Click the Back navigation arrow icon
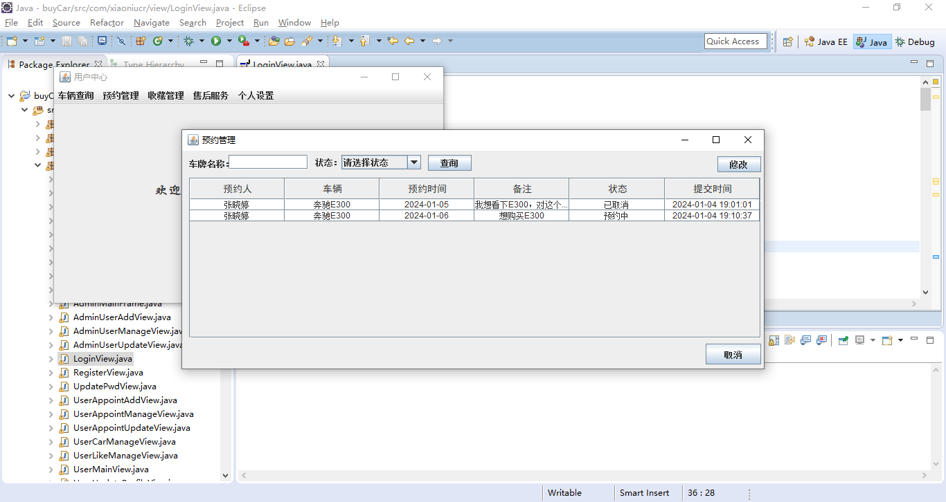Image resolution: width=946 pixels, height=502 pixels. [409, 41]
